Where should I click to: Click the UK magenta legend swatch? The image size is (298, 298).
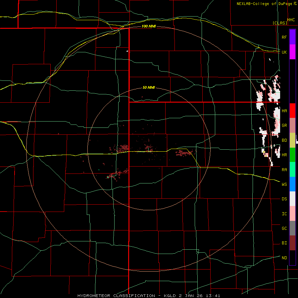pyautogui.click(x=292, y=52)
